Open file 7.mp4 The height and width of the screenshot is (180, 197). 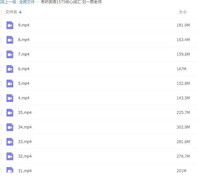(x=24, y=54)
